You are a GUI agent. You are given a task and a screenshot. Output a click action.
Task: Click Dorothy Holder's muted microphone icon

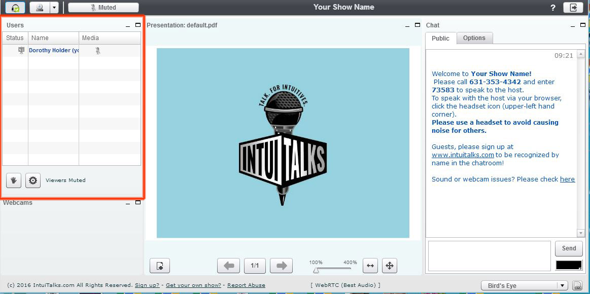point(98,50)
